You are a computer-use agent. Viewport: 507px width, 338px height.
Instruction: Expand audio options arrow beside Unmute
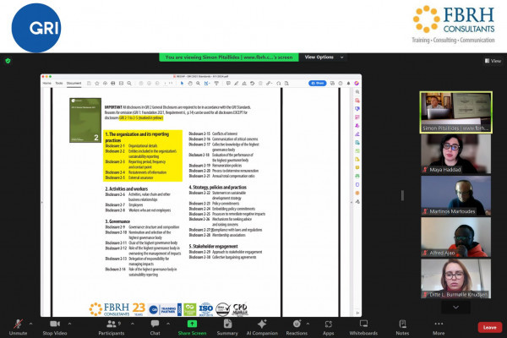(x=31, y=322)
